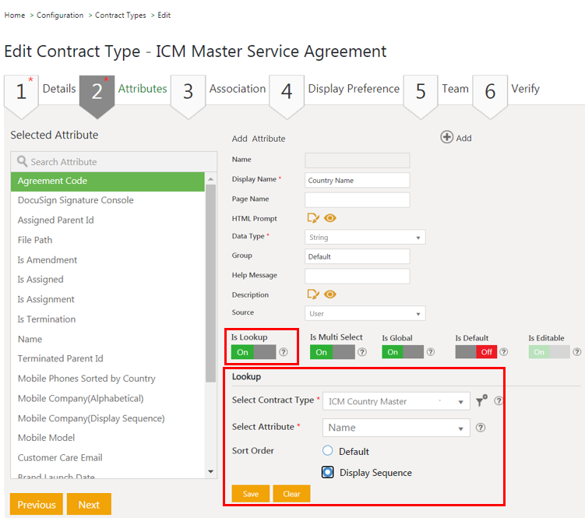Open the Select Contract Type dropdown
This screenshot has width=585, height=518.
(396, 402)
